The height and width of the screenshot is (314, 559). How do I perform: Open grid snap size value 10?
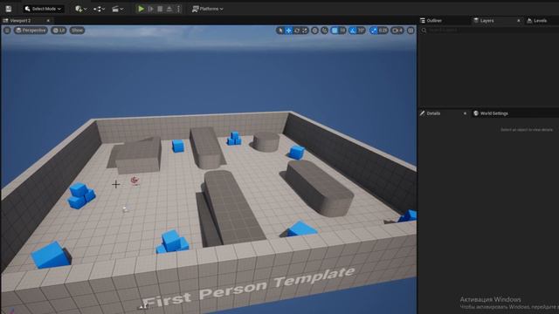[x=342, y=31]
